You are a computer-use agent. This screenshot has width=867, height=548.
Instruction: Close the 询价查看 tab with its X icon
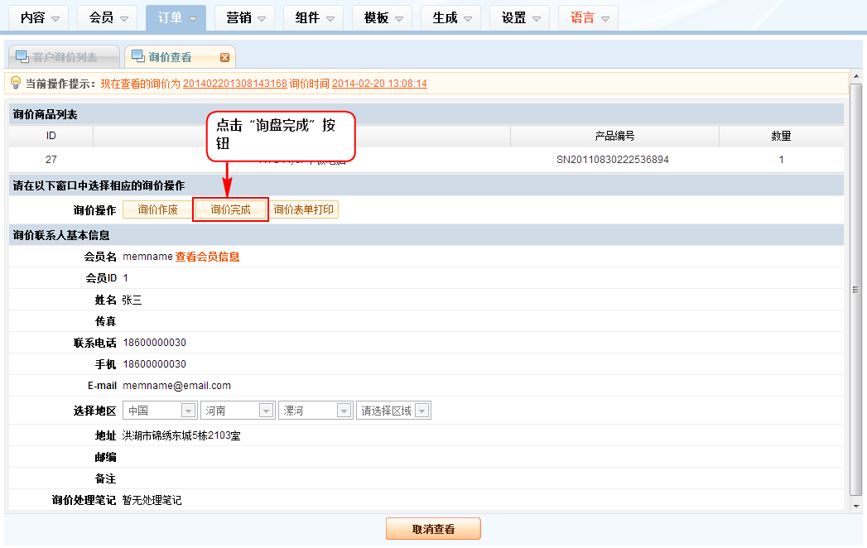point(224,57)
